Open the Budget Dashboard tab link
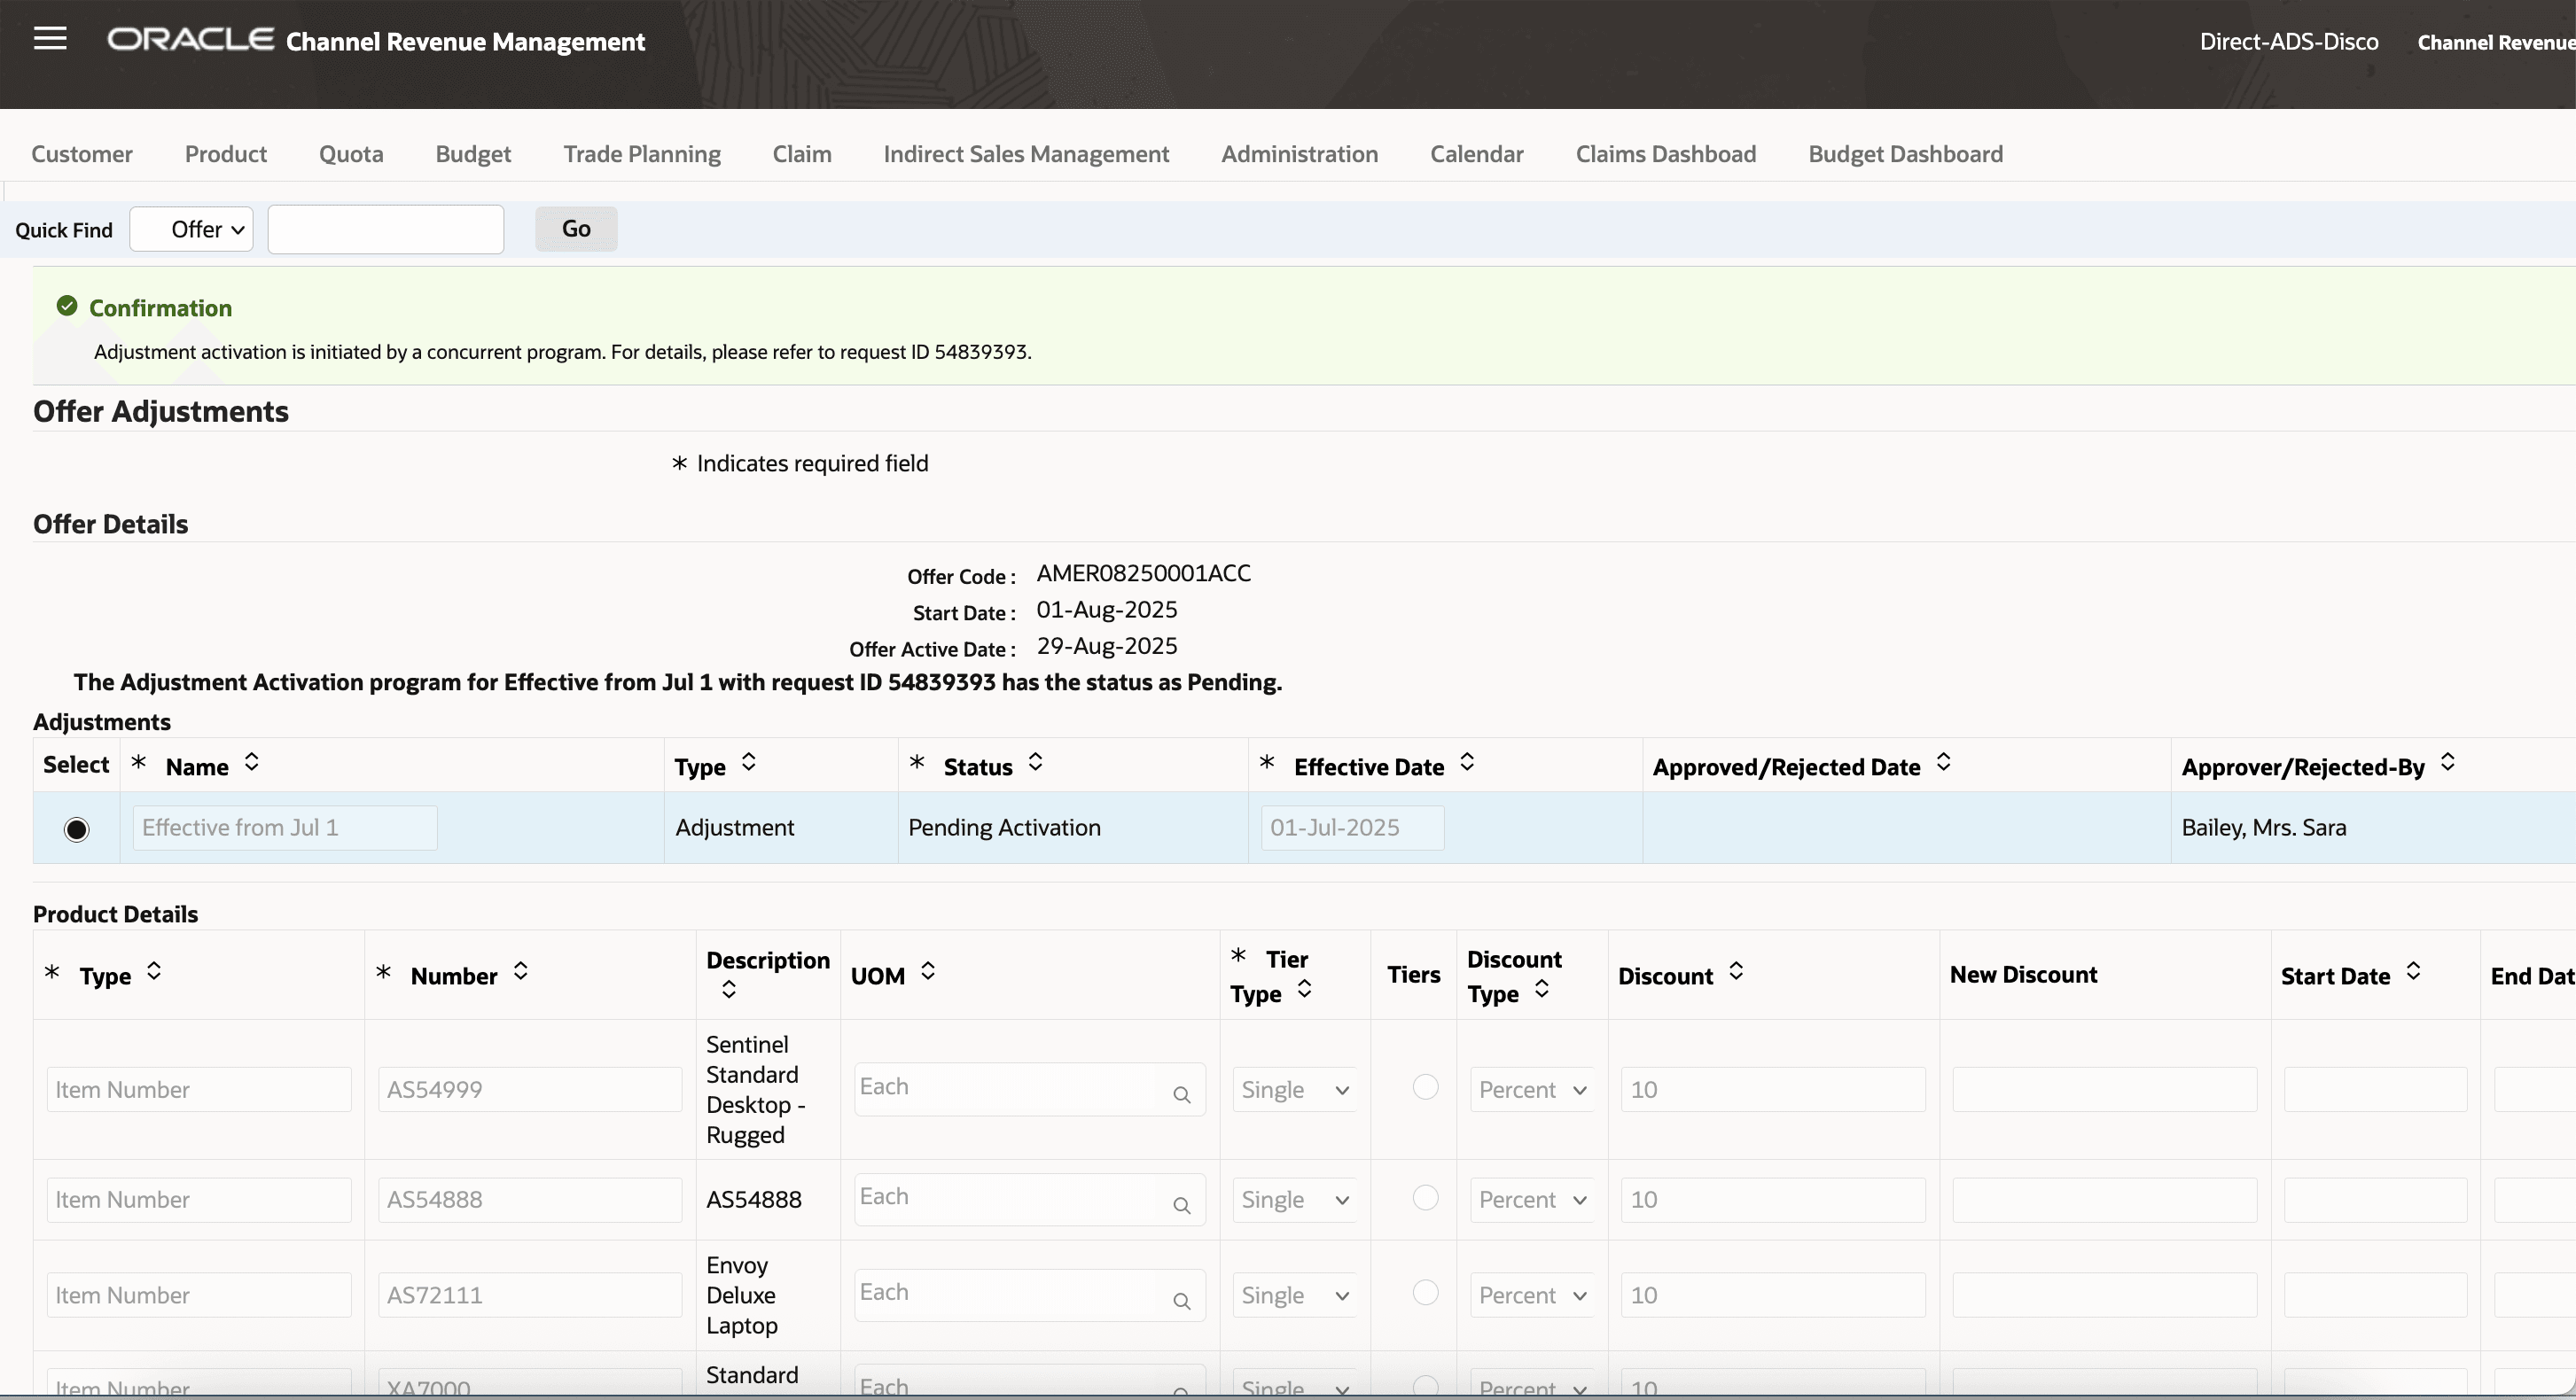 click(x=1905, y=154)
